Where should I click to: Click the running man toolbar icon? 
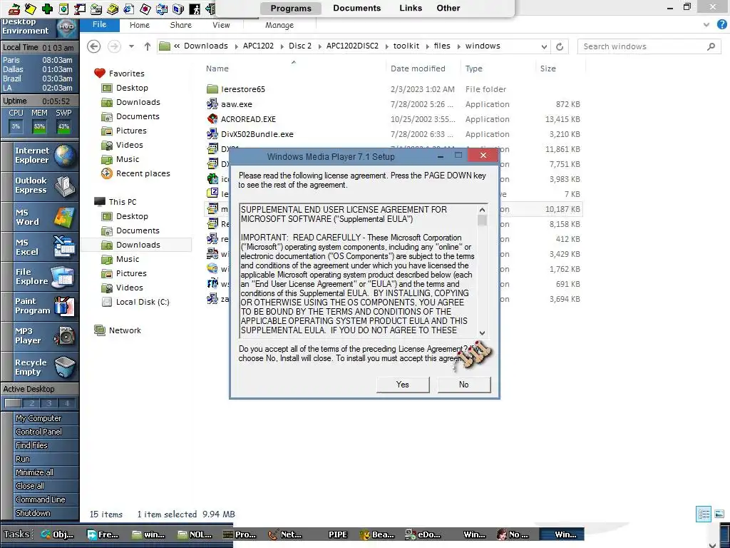click(x=195, y=9)
